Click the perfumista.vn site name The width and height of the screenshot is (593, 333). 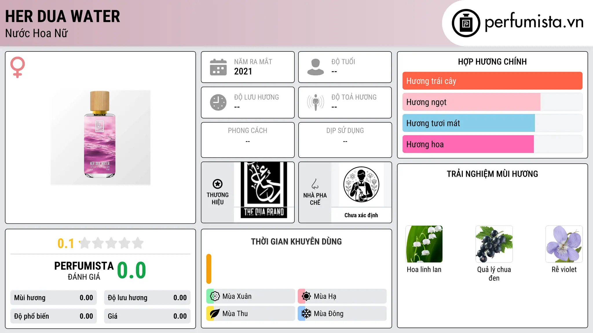point(534,22)
